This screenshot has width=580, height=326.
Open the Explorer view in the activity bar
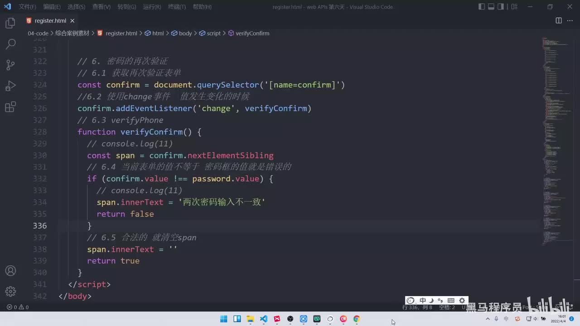pyautogui.click(x=10, y=23)
